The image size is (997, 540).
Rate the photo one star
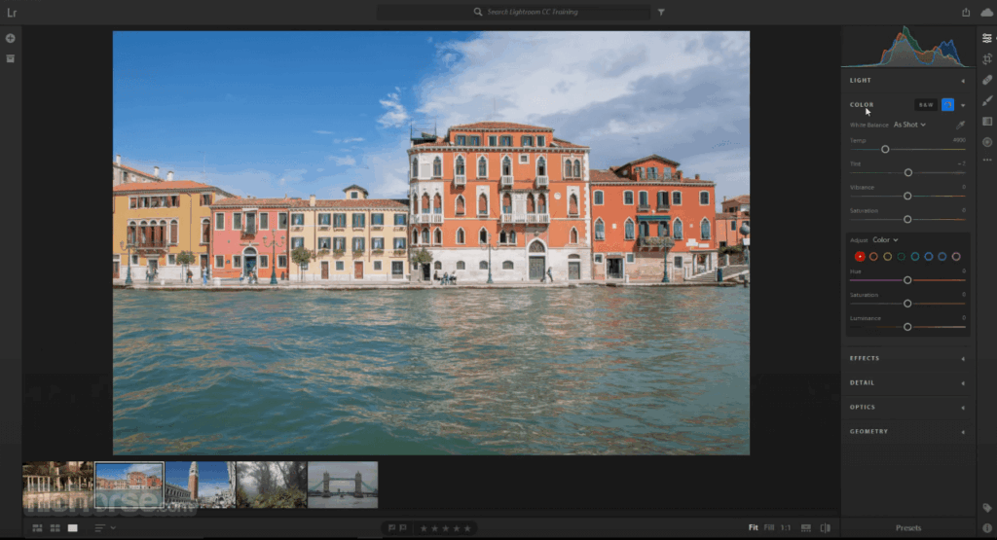coord(424,528)
